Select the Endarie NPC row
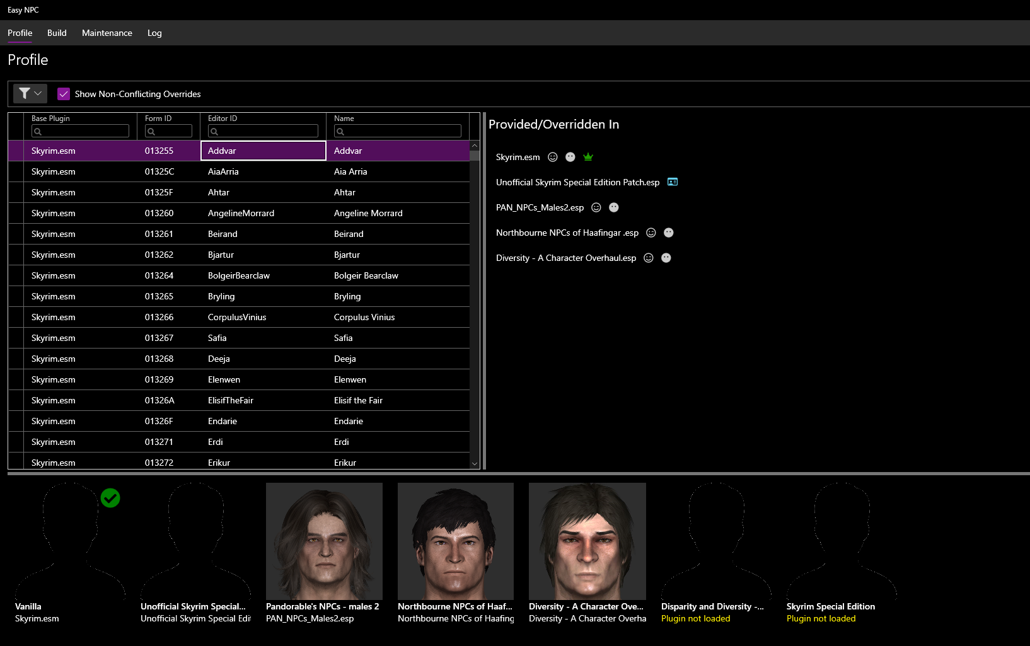 click(x=239, y=421)
